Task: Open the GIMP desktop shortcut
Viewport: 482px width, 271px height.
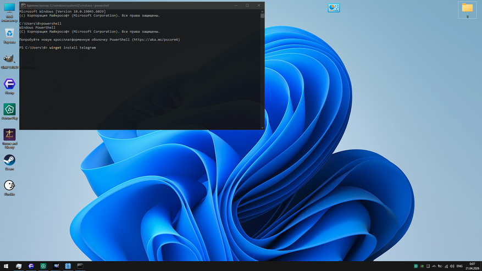Action: pos(9,59)
